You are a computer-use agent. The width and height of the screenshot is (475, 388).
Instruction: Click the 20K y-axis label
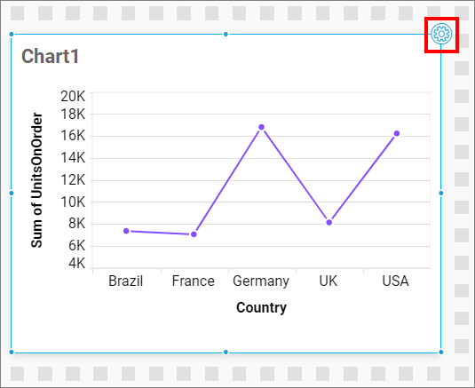[x=73, y=96]
